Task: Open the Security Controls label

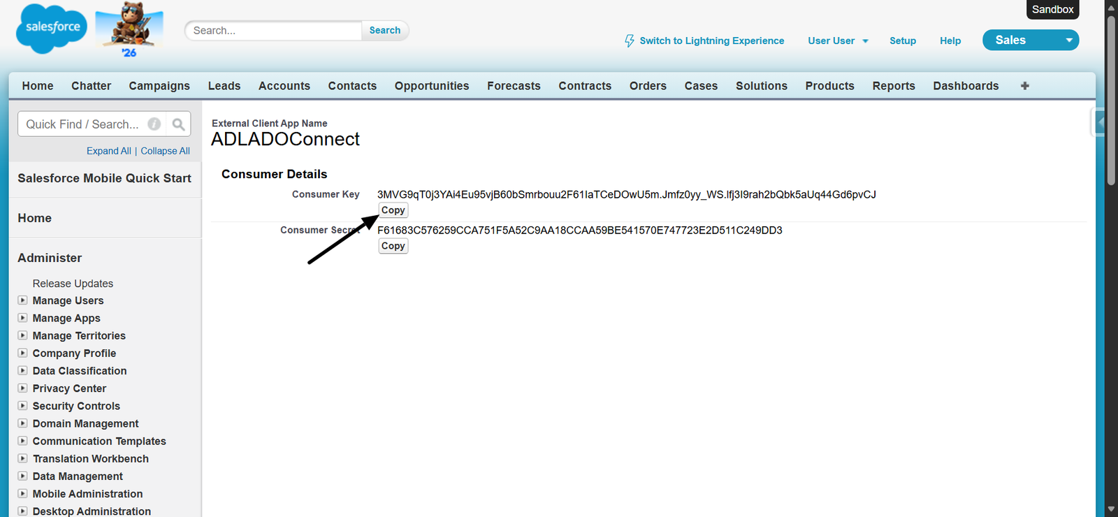Action: (x=76, y=406)
